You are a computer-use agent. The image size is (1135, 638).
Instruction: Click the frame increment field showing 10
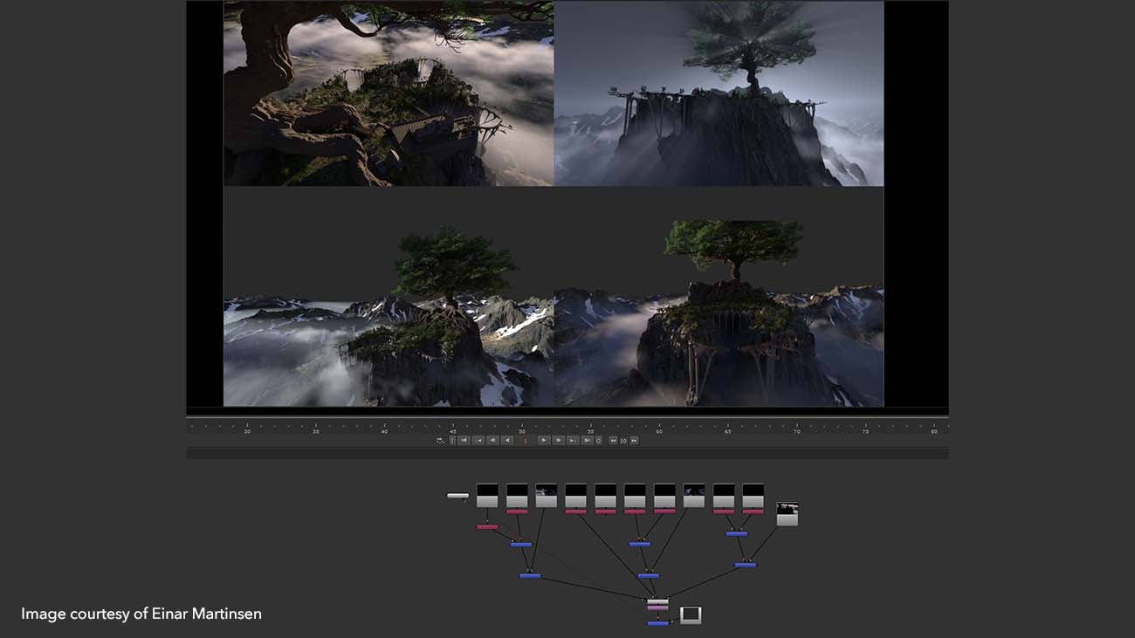point(623,441)
